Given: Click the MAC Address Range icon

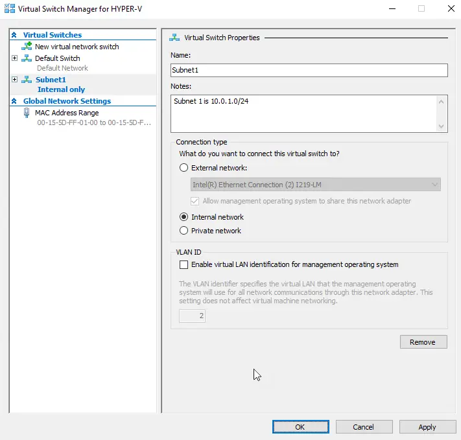Looking at the screenshot, I should pyautogui.click(x=27, y=113).
